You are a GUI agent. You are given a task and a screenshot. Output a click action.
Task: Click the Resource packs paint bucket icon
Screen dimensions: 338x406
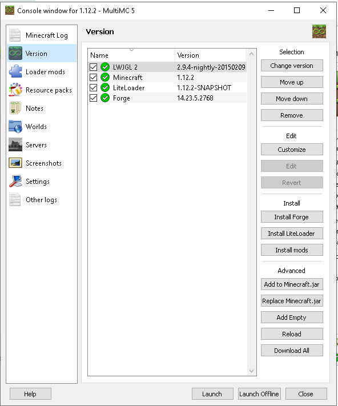[x=15, y=90]
